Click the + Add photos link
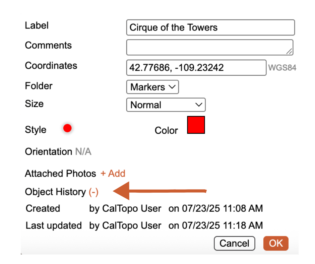Image resolution: width=315 pixels, height=264 pixels. click(x=113, y=174)
